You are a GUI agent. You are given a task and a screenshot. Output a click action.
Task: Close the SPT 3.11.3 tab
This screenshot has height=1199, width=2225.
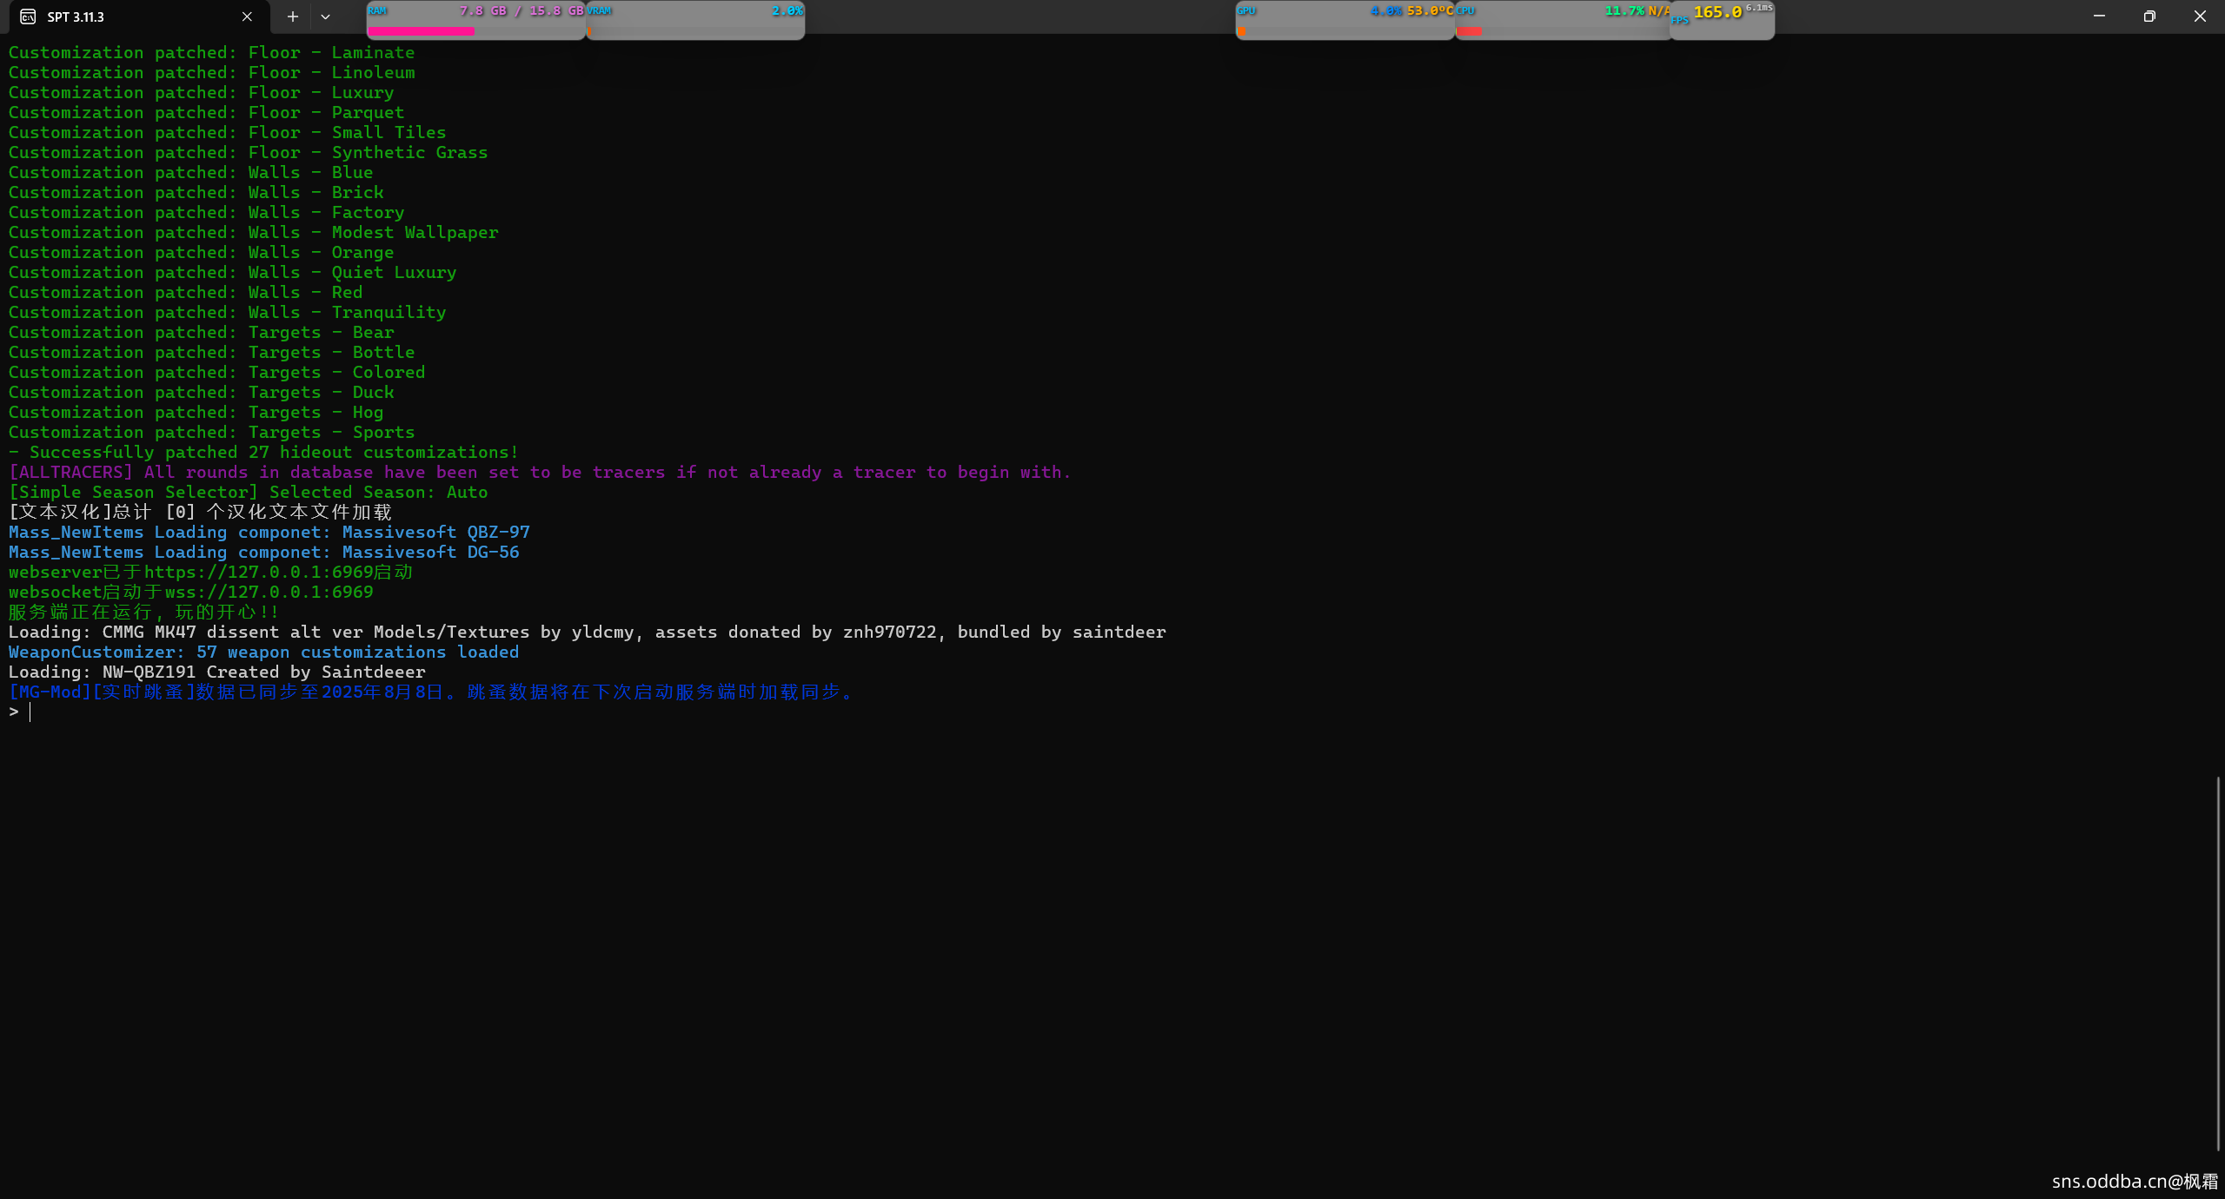tap(247, 17)
